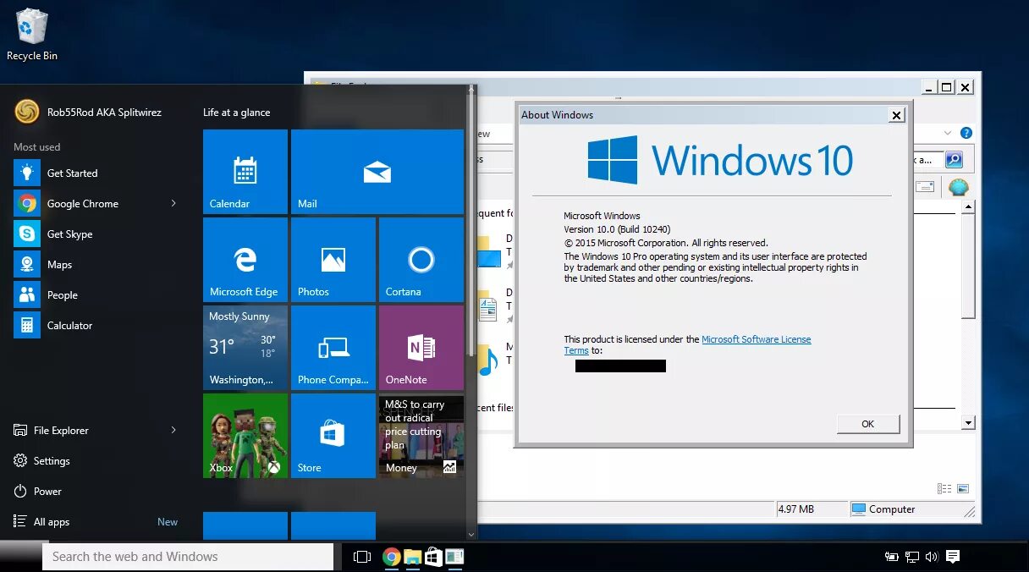Open the battery status tray icon
Screen dimensions: 1029x572
[891, 557]
